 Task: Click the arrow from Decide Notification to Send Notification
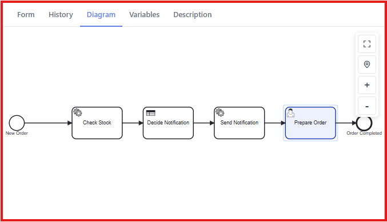pyautogui.click(x=204, y=123)
